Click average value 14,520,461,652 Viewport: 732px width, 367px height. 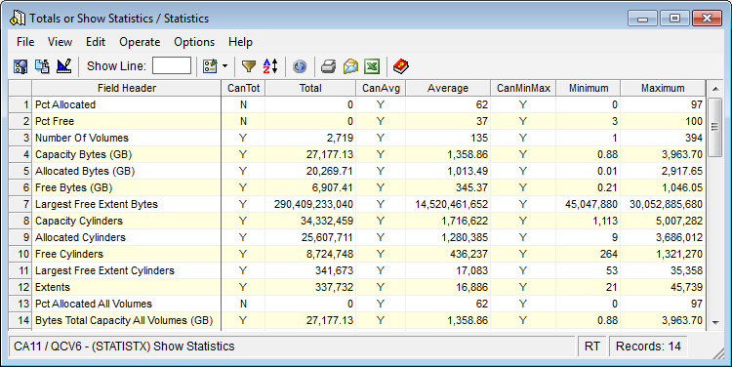pyautogui.click(x=452, y=204)
